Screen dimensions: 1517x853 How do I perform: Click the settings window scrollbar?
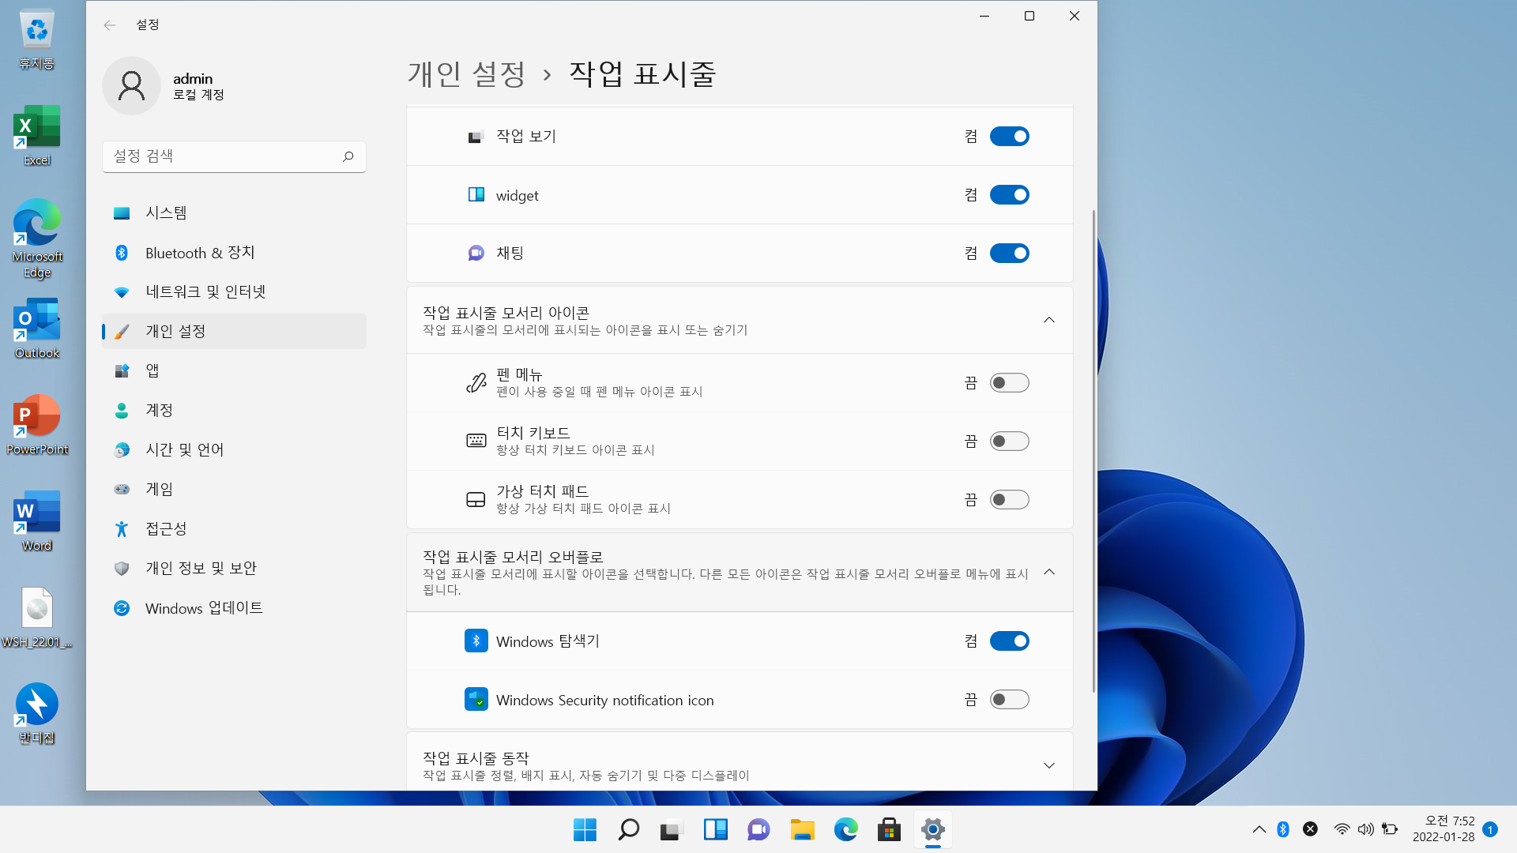1094,450
